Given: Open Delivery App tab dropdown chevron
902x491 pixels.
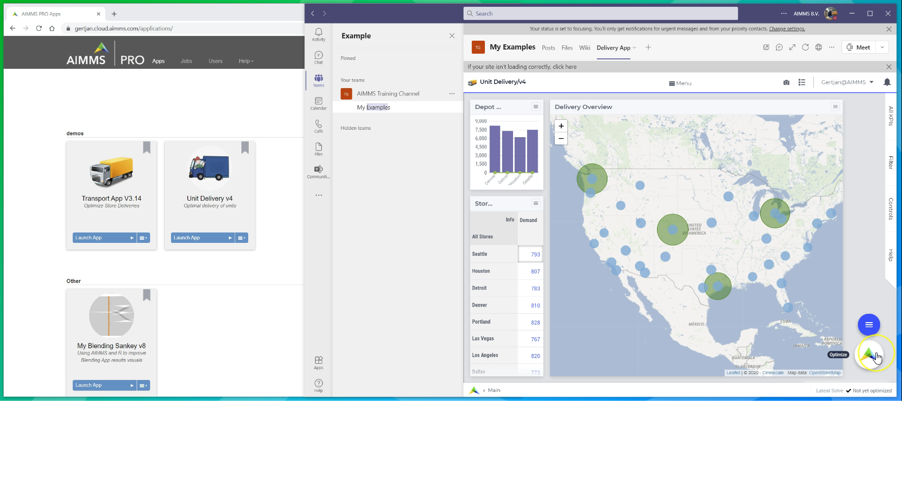Looking at the screenshot, I should [x=635, y=48].
